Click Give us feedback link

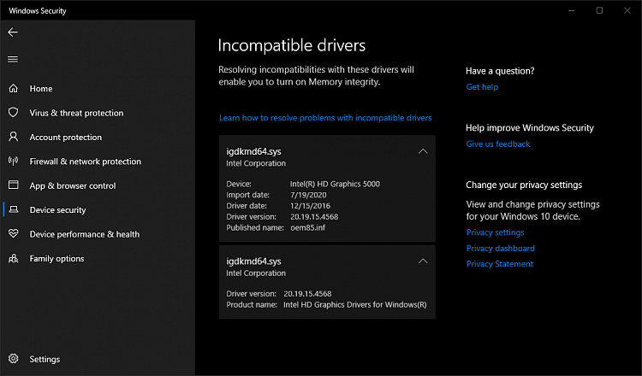pyautogui.click(x=498, y=144)
